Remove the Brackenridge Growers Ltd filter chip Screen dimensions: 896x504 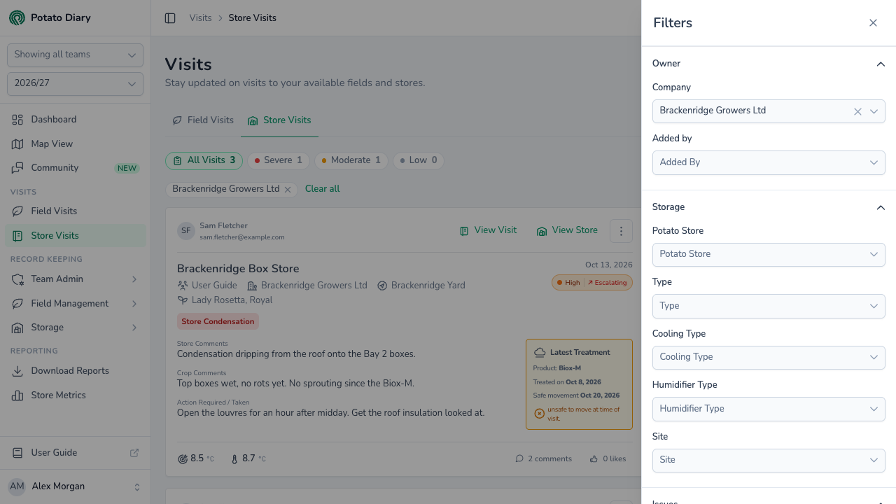pos(288,190)
